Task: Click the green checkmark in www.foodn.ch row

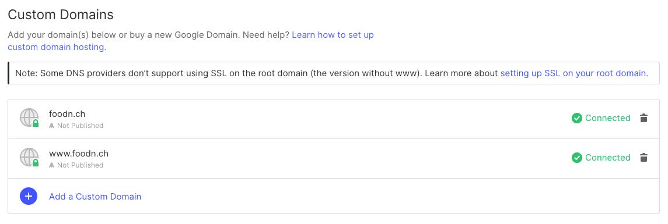Action: (x=577, y=158)
